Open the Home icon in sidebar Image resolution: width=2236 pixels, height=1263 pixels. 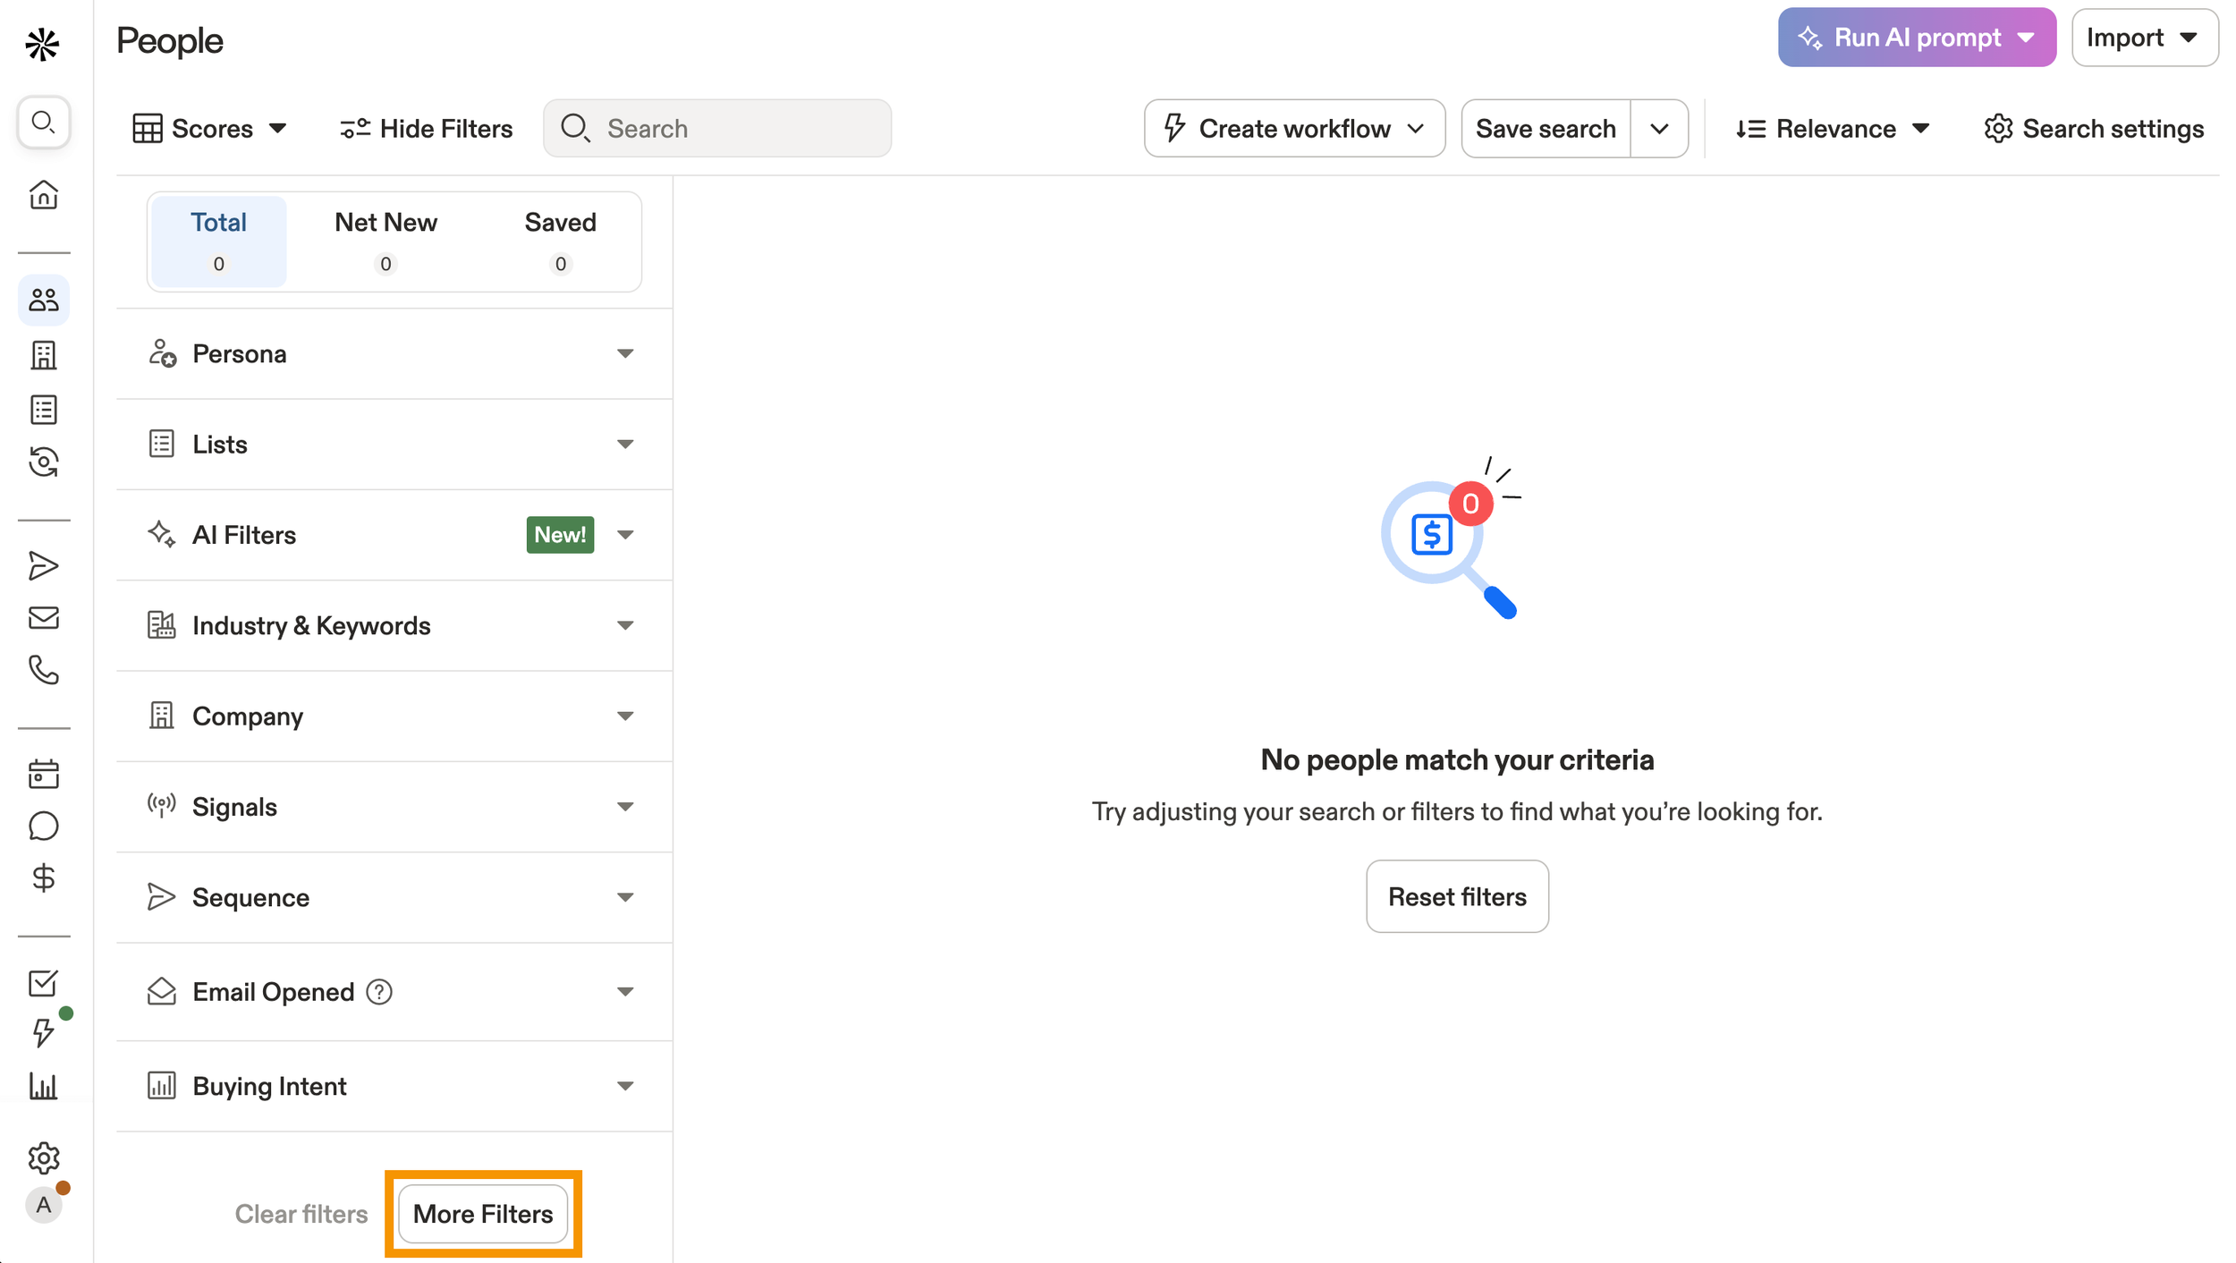click(43, 194)
